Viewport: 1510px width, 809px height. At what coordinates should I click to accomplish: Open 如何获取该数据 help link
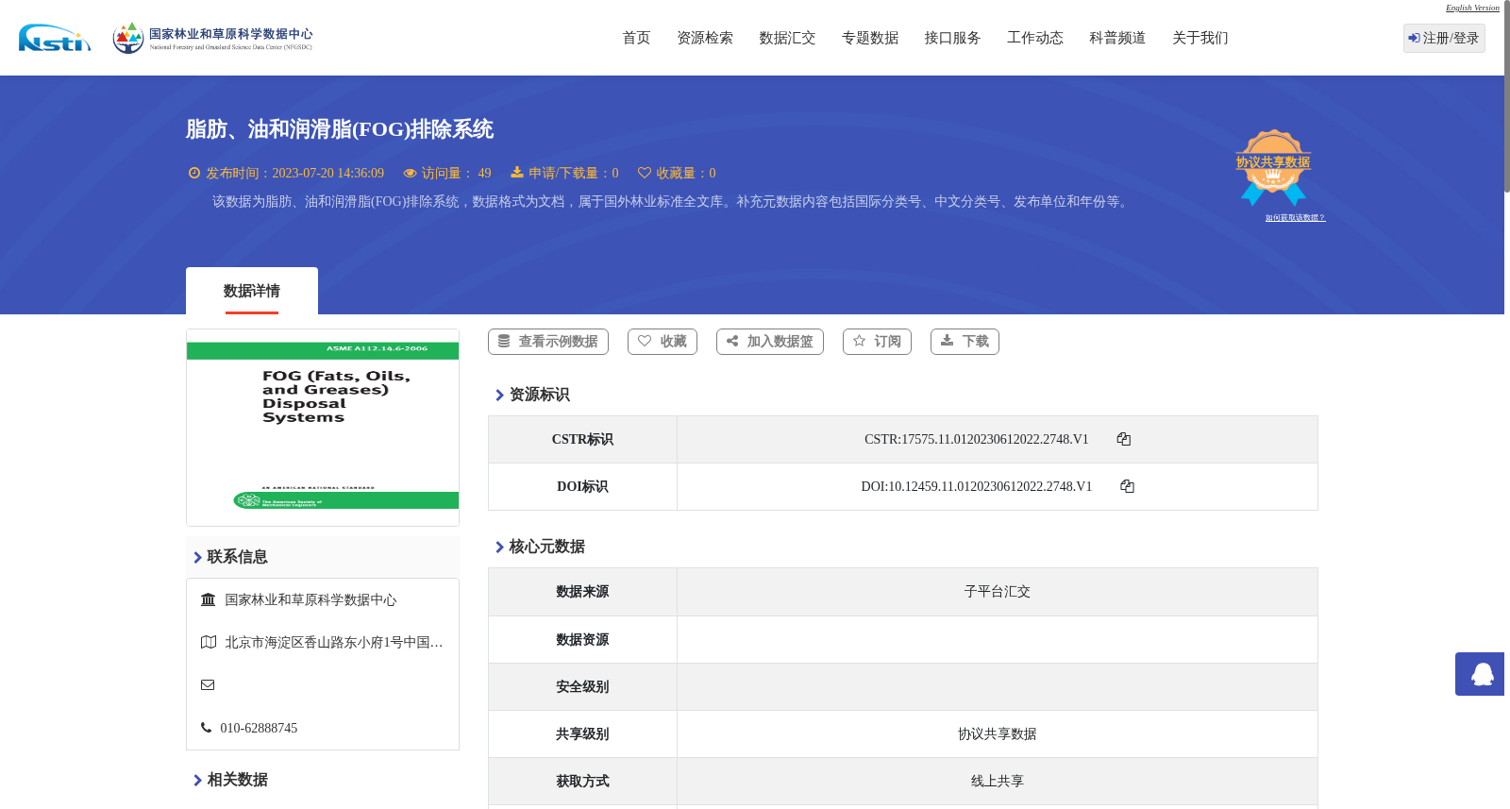[1295, 218]
